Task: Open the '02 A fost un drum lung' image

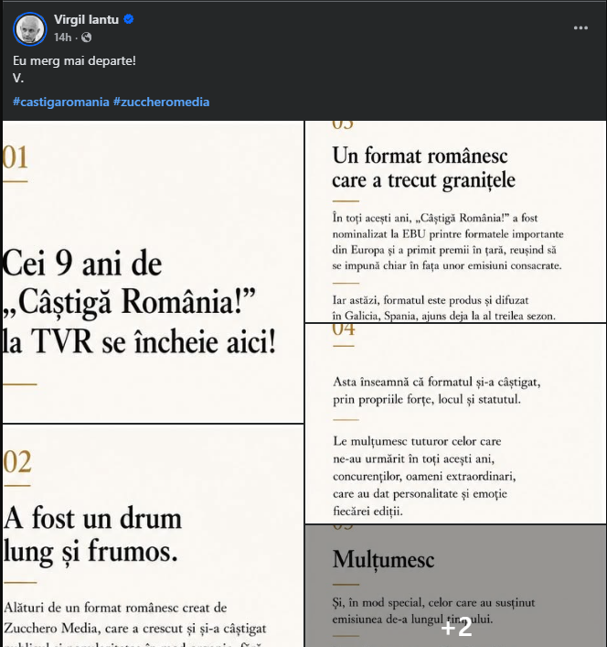Action: pyautogui.click(x=153, y=535)
